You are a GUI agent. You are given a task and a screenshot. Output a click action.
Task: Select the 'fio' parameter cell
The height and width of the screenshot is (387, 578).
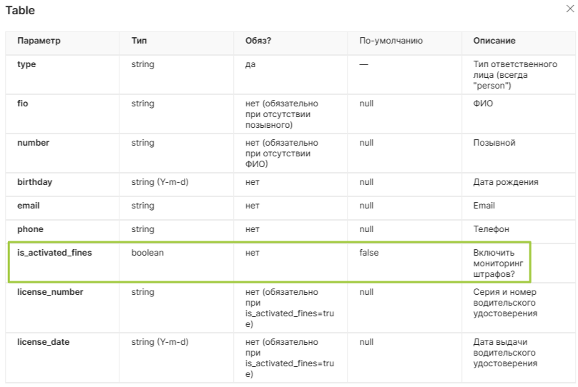point(22,104)
